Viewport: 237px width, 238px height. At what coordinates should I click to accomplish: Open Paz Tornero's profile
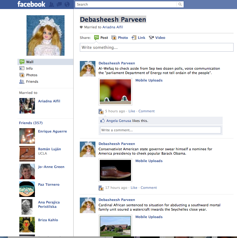pyautogui.click(x=49, y=184)
